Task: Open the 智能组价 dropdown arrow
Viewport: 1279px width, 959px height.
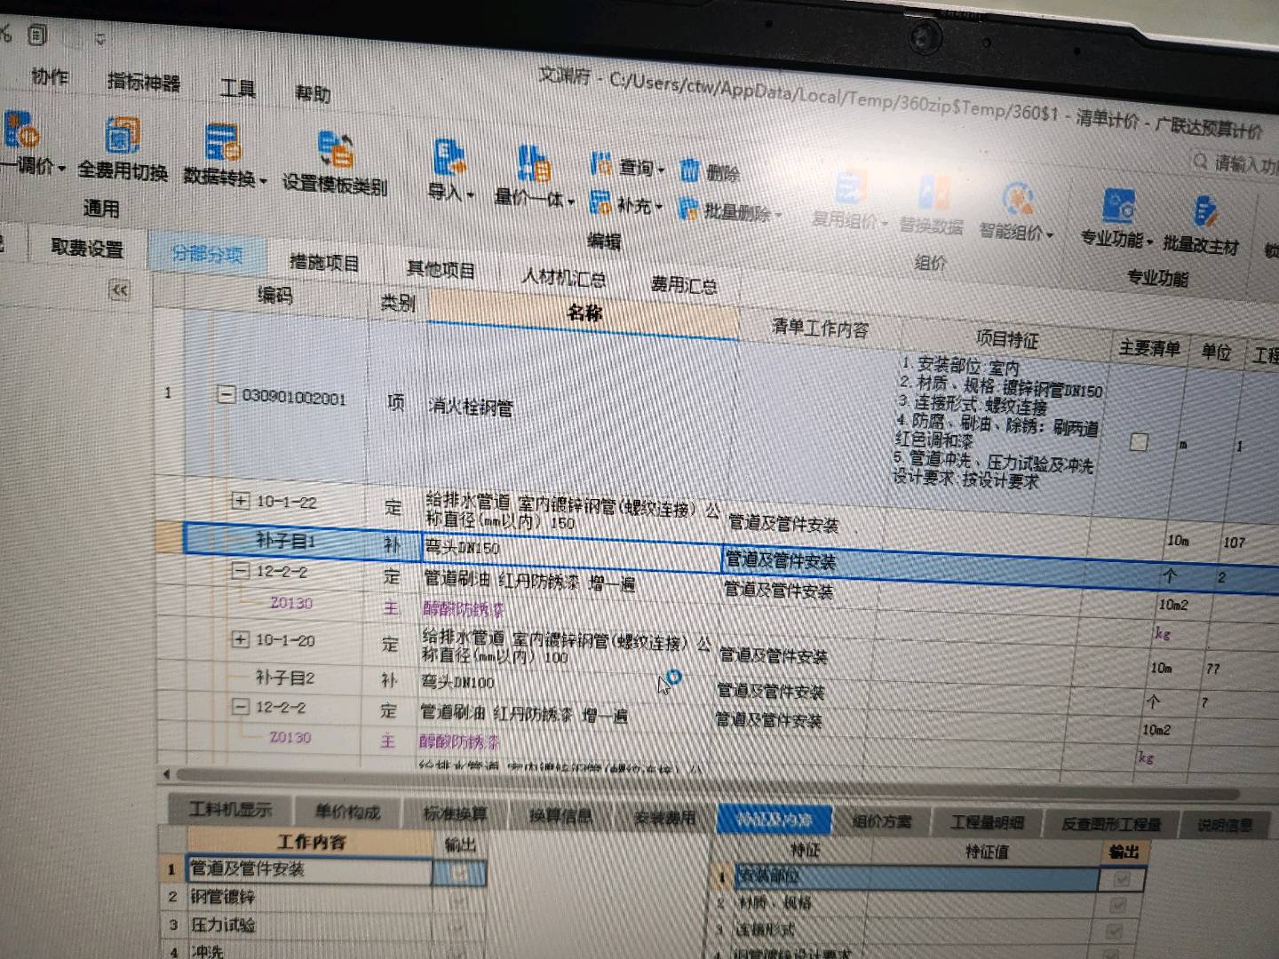Action: pyautogui.click(x=1050, y=235)
